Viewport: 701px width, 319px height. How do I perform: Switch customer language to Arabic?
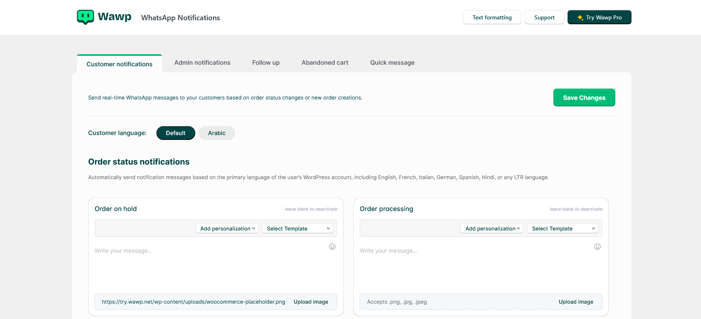(x=217, y=133)
